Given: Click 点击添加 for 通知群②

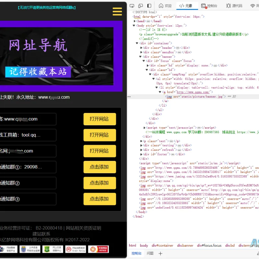Looking at the screenshot, I should pyautogui.click(x=100, y=183).
